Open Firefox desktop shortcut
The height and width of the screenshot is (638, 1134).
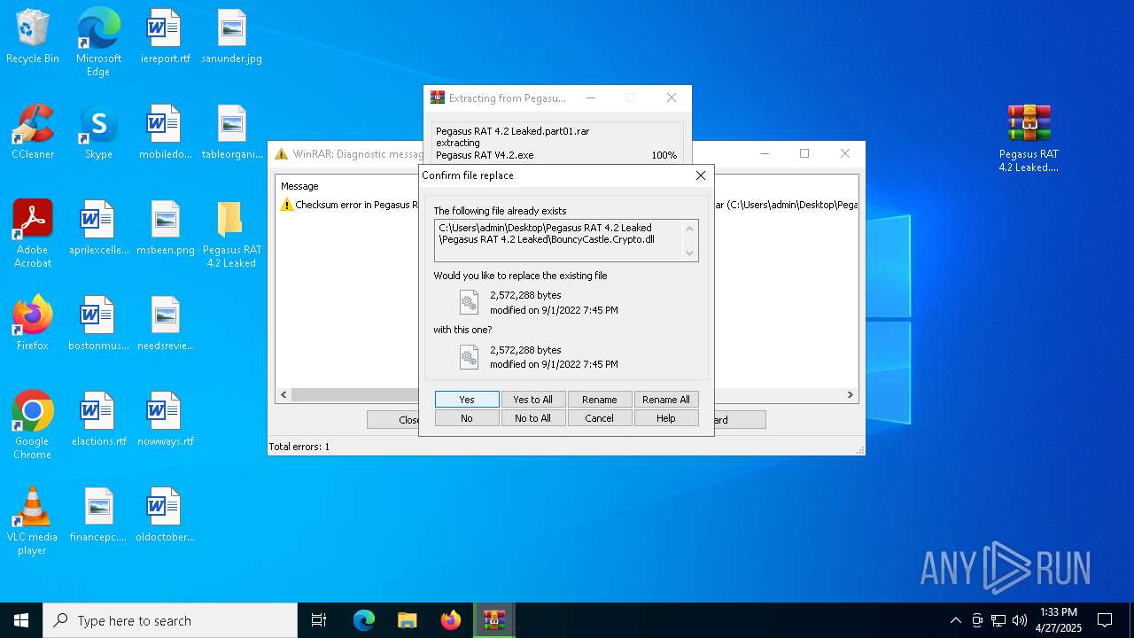pos(33,323)
